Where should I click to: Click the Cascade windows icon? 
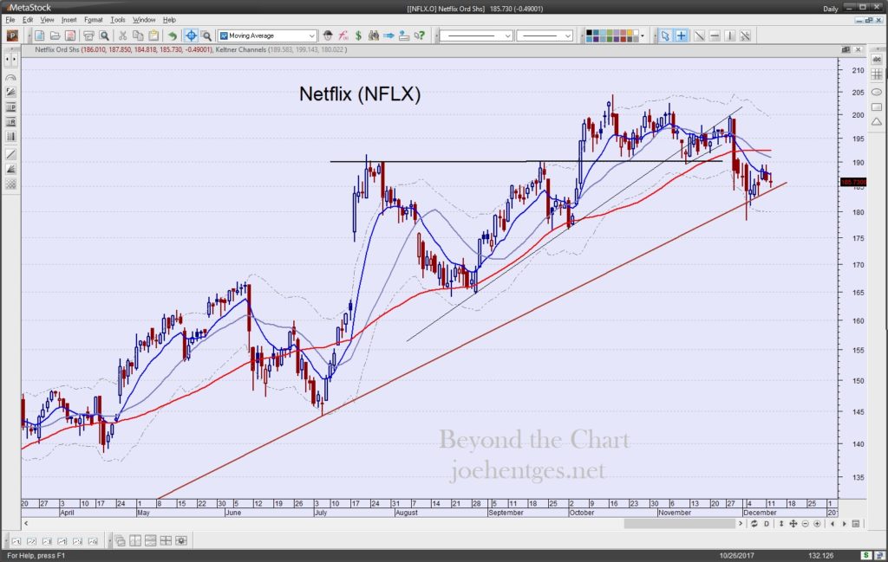pyautogui.click(x=120, y=541)
